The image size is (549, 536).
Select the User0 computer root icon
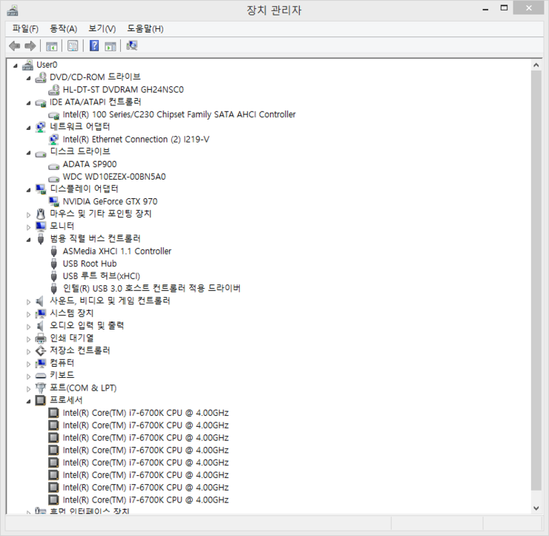27,65
